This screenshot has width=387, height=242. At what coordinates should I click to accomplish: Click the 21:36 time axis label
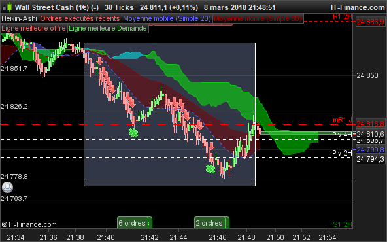48,237
